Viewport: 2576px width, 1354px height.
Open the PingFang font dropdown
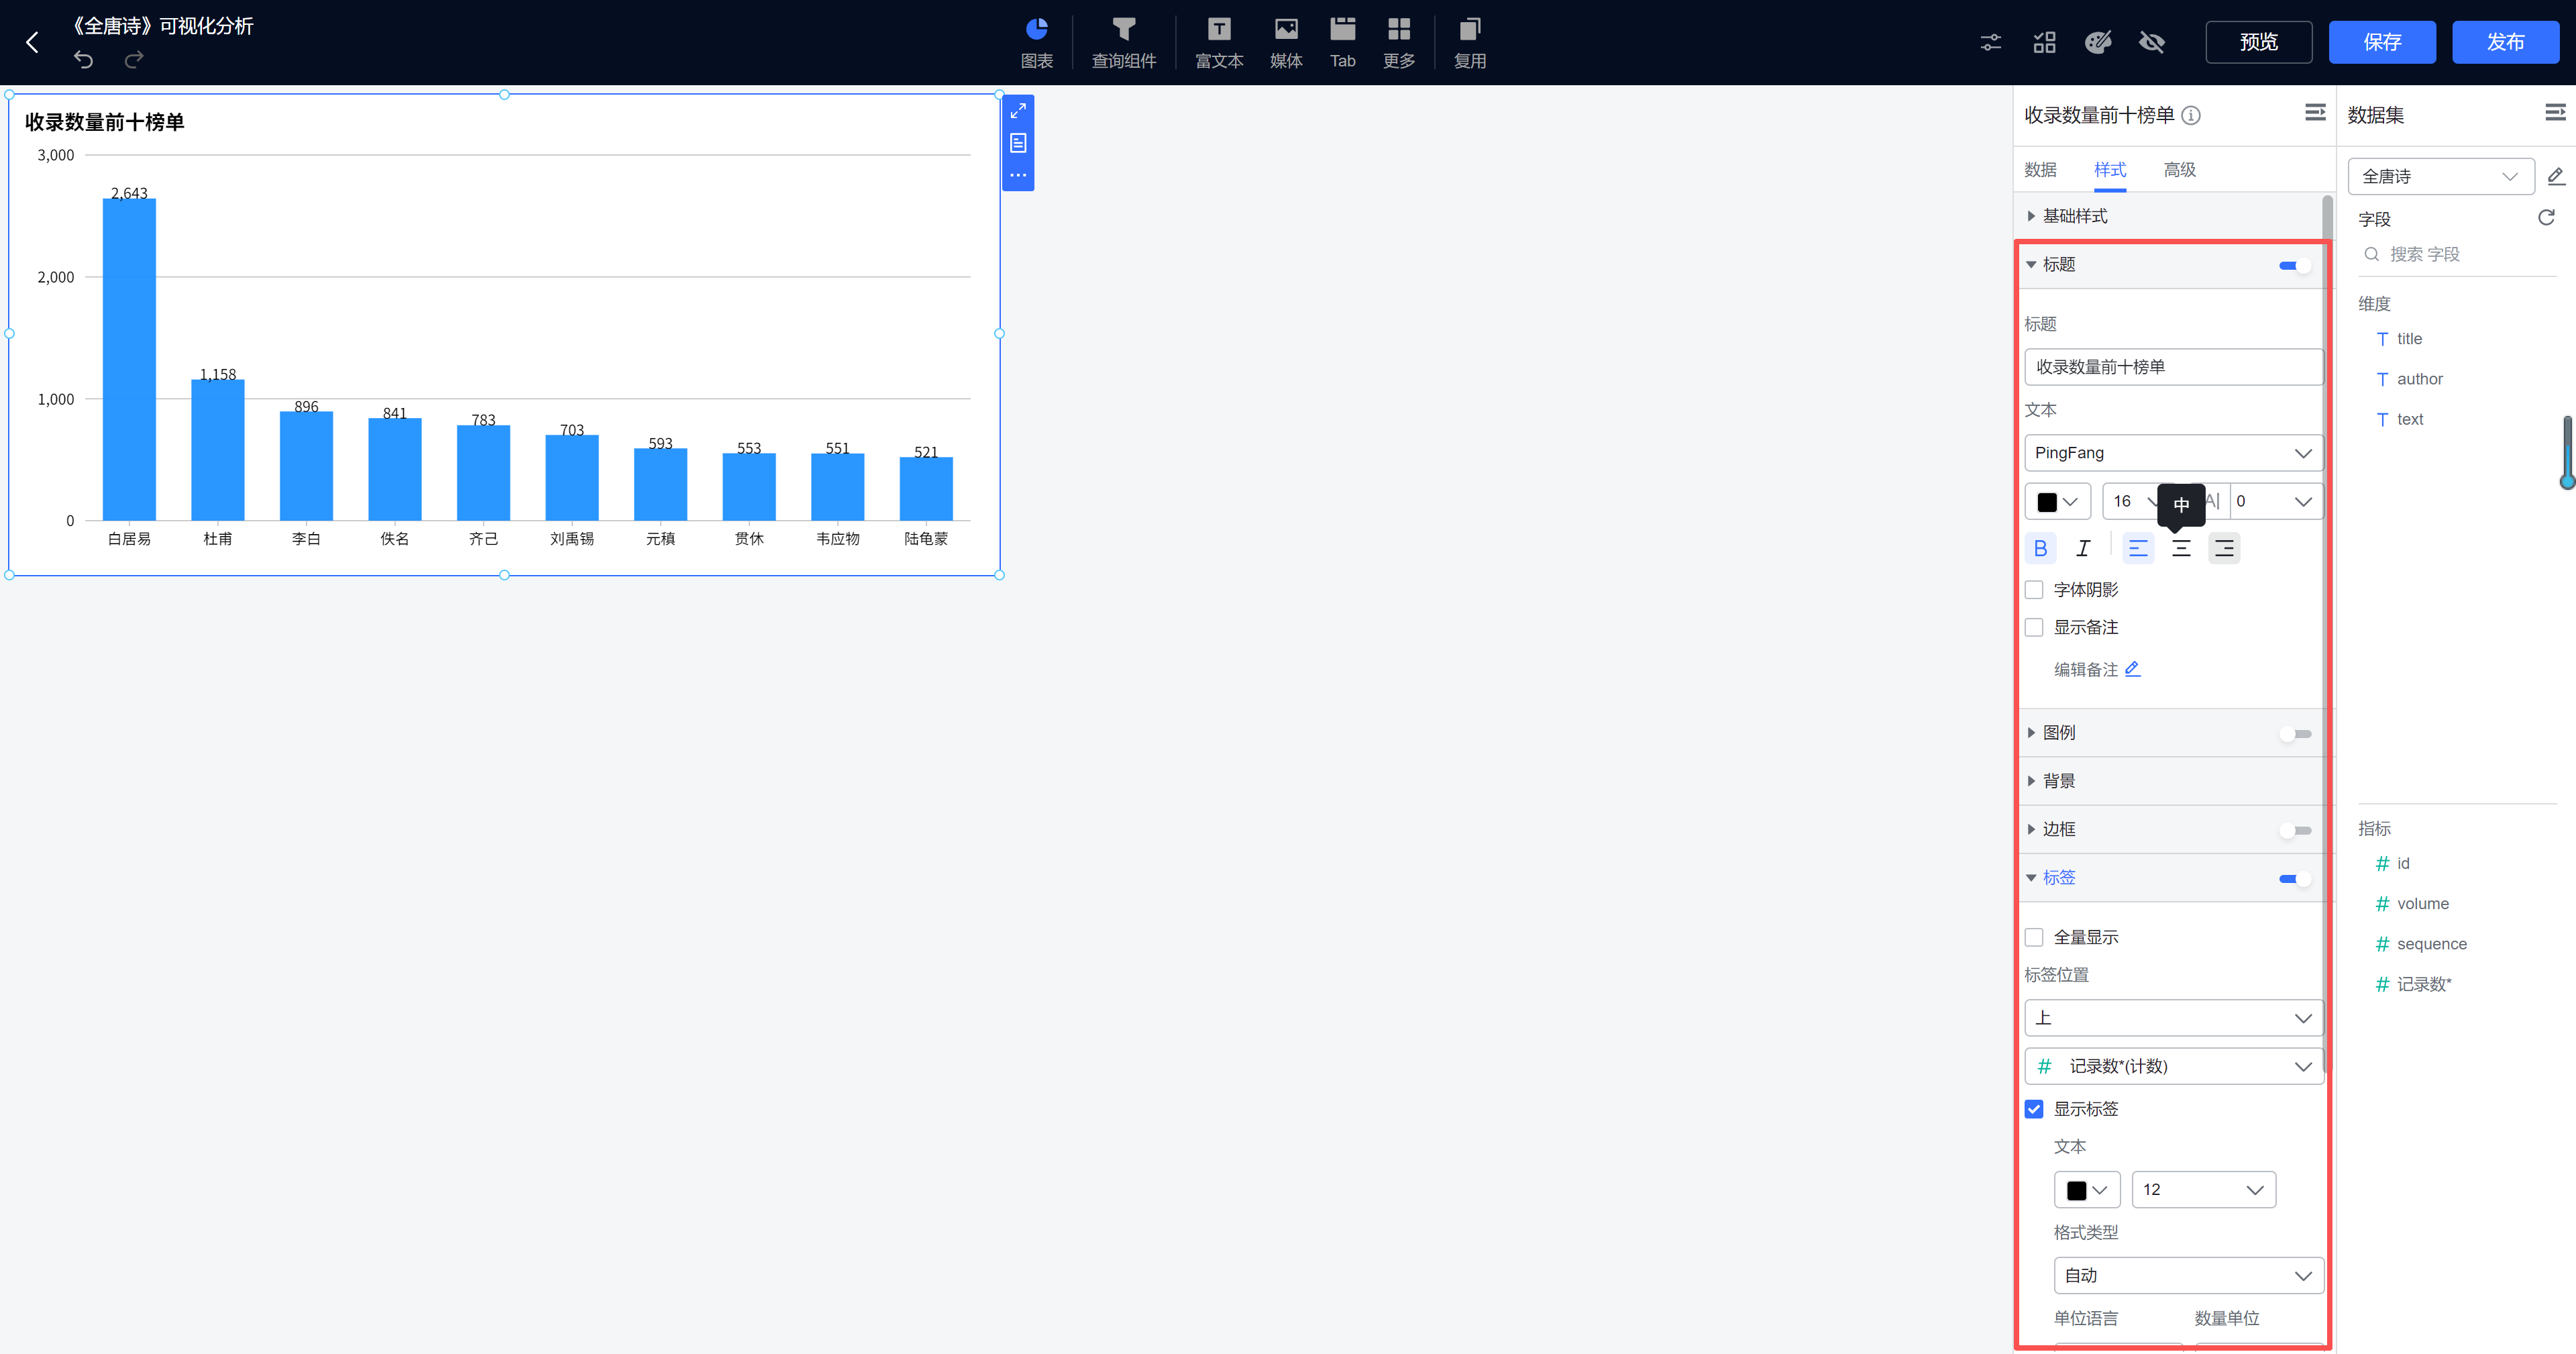pos(2172,453)
